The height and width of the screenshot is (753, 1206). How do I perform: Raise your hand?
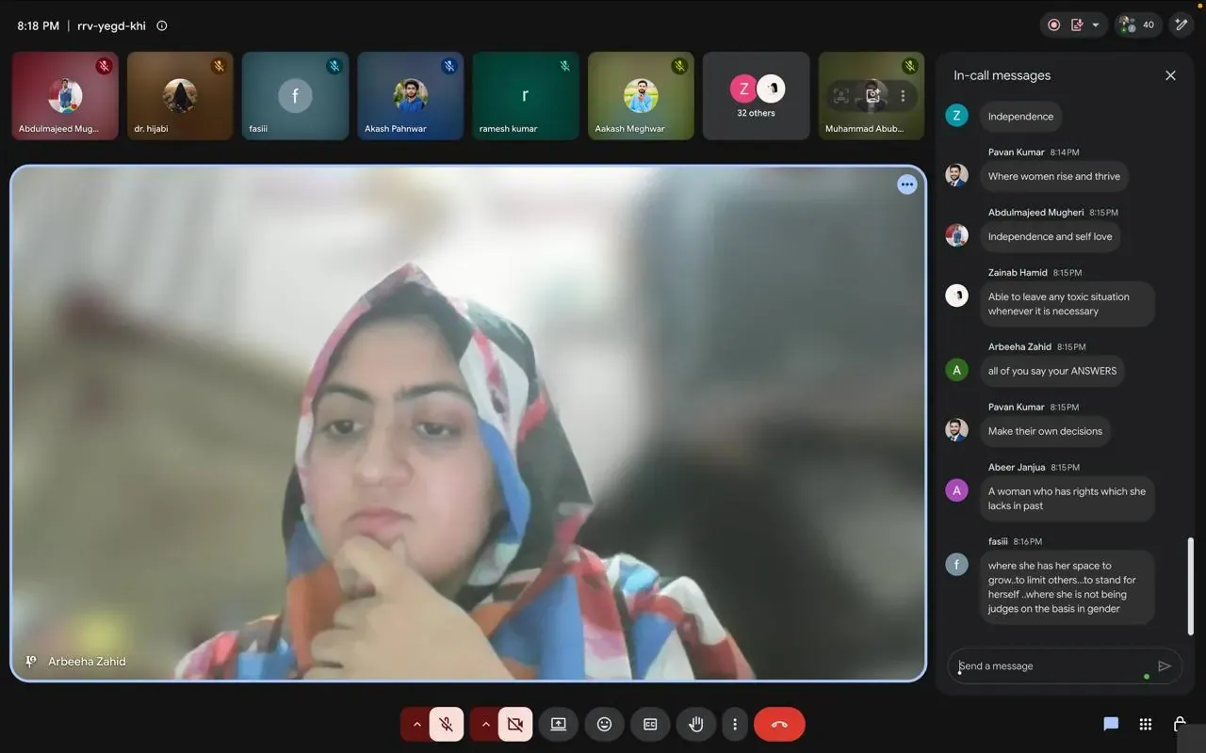696,724
